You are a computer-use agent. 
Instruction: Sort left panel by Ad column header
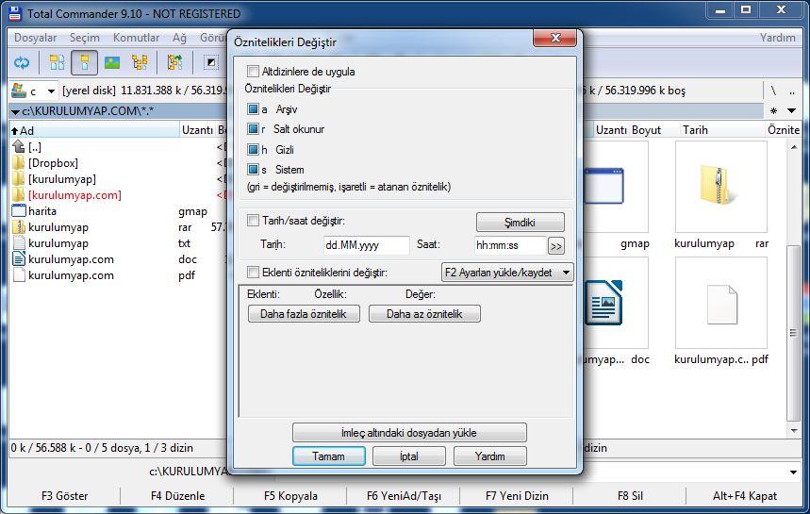pos(94,130)
